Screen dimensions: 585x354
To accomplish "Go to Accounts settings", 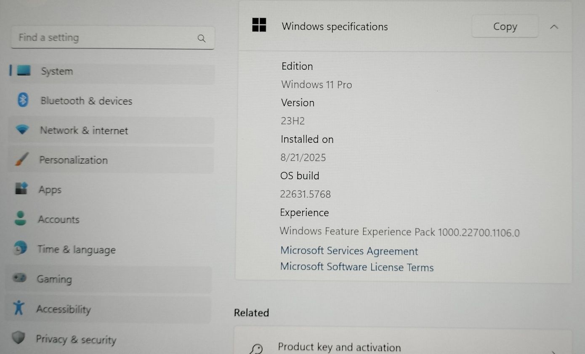I will click(110, 219).
